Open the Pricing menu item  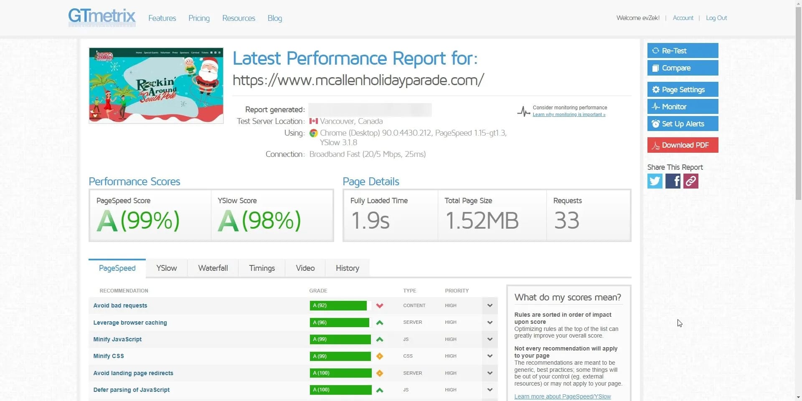tap(199, 18)
